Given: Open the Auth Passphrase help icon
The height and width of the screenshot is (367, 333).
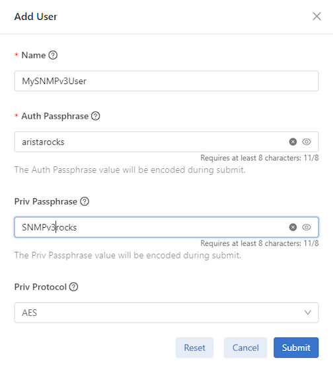Looking at the screenshot, I should tap(96, 116).
